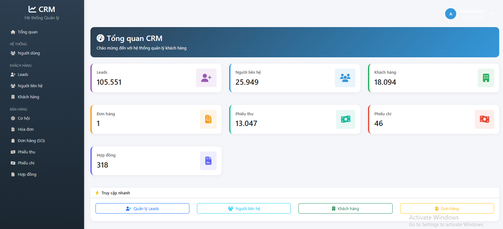Screen dimensions: 503x229
Task: Click the blue Người liên hệ group icon
Action: (345, 78)
